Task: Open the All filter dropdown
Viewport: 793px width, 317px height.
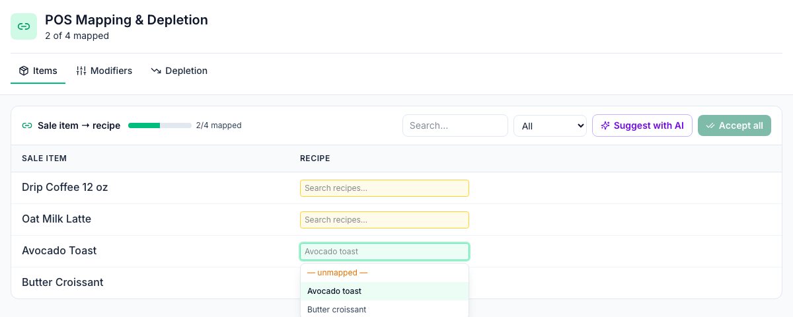Action: [x=550, y=125]
